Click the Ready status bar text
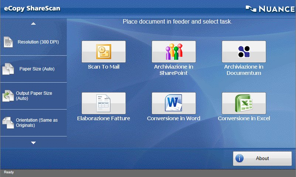This screenshot has height=177, width=296. [x=9, y=172]
